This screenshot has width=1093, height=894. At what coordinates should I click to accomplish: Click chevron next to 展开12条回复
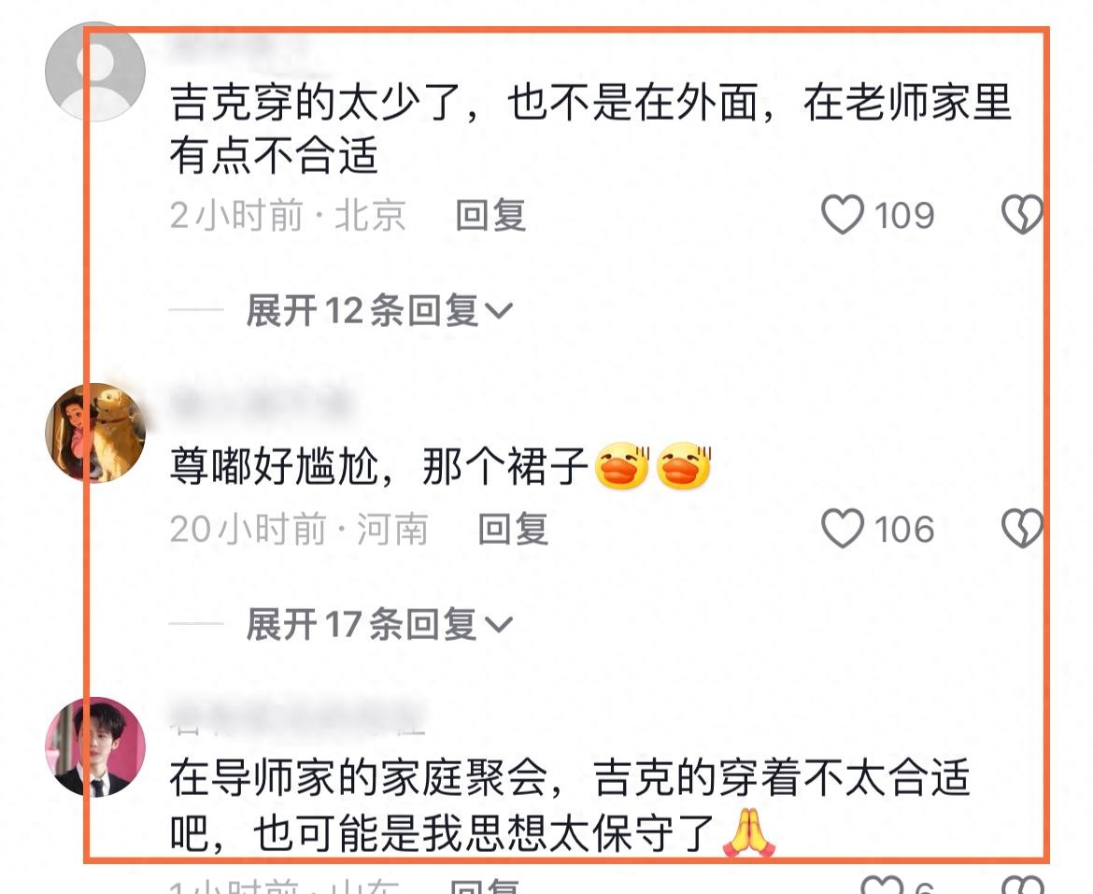coord(499,311)
